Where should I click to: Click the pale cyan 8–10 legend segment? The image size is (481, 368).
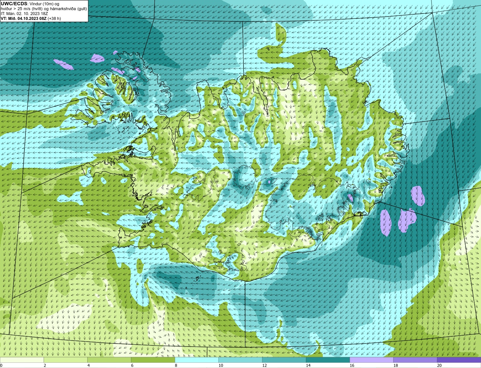[197, 360]
